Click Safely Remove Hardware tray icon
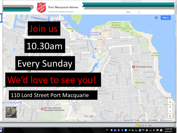177x133 pixels. [x=133, y=130]
